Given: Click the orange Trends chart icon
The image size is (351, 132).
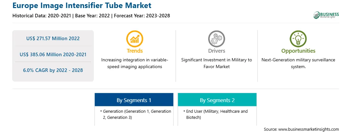Looking at the screenshot, I should click(x=135, y=39).
